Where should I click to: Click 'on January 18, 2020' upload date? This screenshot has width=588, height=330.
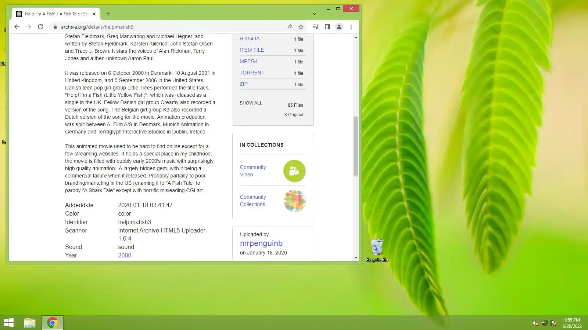pos(263,253)
